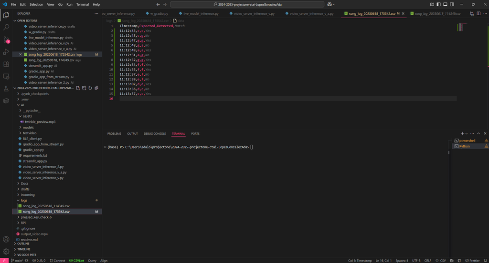Screen dimensions: 489x263
Task: Open Run and Debug view
Action: coord(6,52)
